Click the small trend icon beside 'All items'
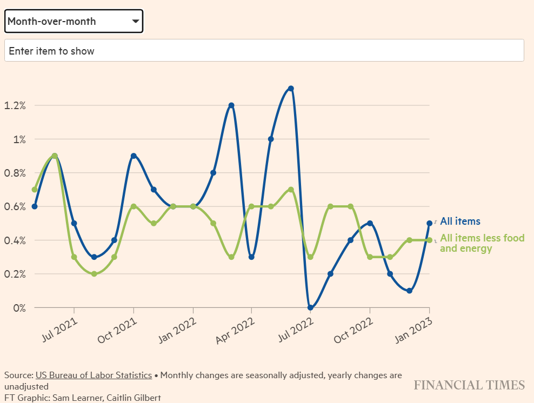The image size is (534, 403). point(436,221)
